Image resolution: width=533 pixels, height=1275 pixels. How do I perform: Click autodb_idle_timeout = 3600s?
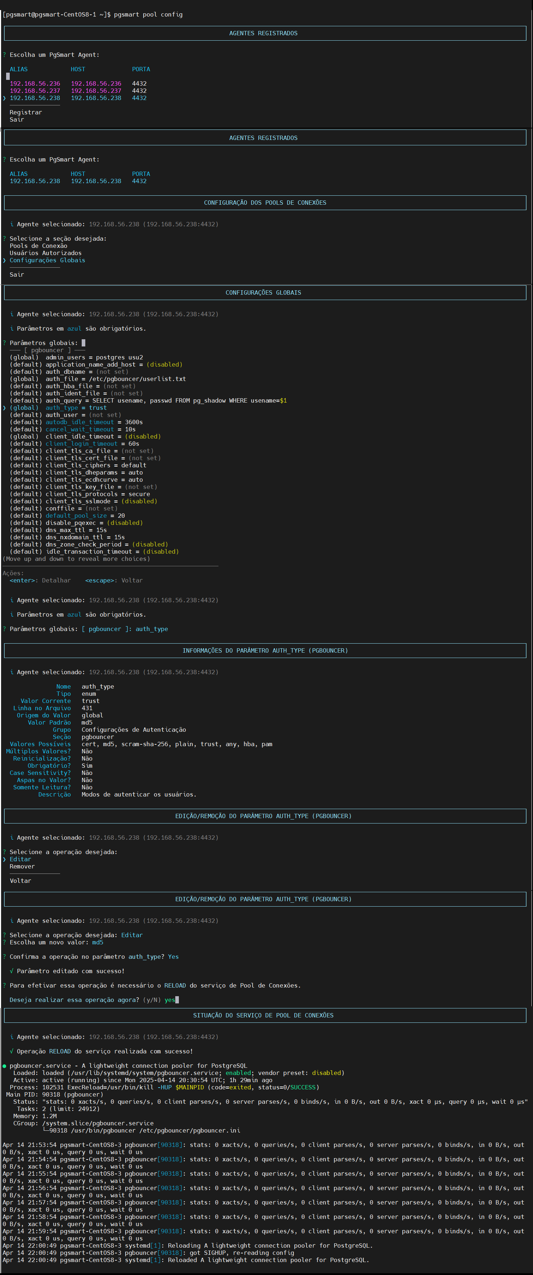[76, 422]
